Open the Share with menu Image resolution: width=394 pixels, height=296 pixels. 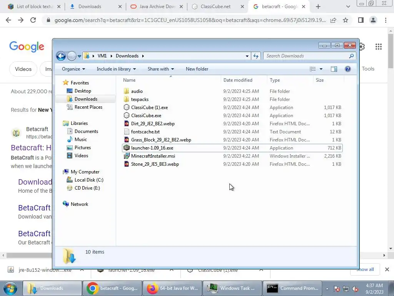(160, 69)
